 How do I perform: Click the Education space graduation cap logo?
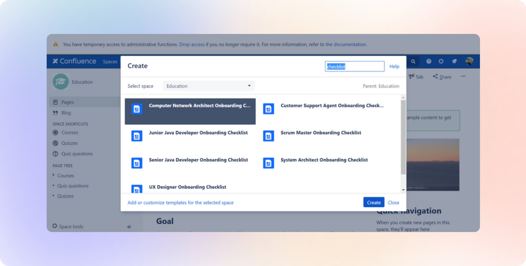61,82
